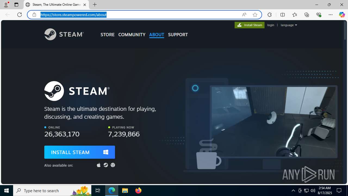
Task: Add this page to favorites star icon
Action: click(x=255, y=15)
